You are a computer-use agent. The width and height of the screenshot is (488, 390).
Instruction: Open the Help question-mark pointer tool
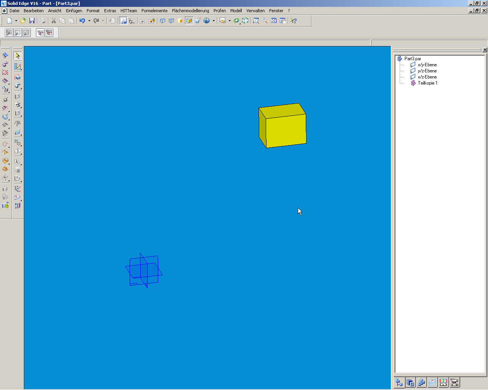[x=293, y=21]
